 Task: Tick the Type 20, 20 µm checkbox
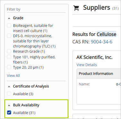9,67
